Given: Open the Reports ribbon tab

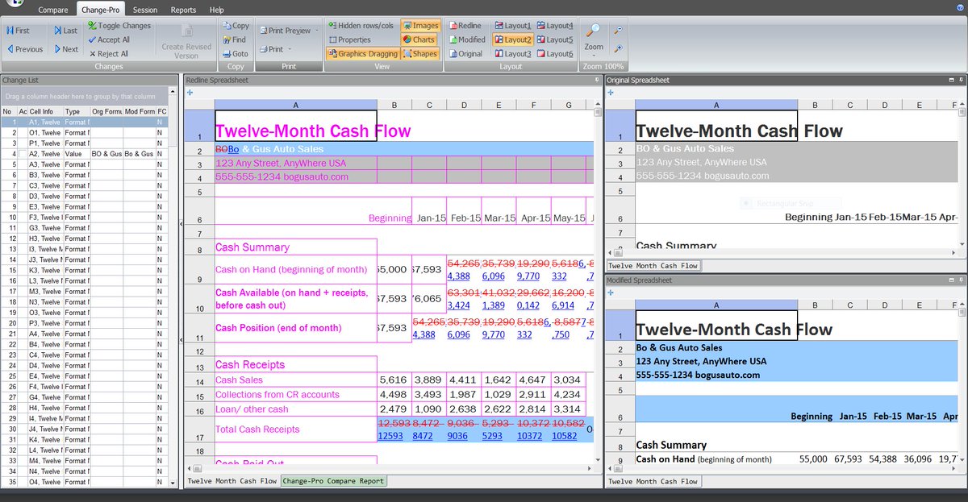Looking at the screenshot, I should [183, 10].
